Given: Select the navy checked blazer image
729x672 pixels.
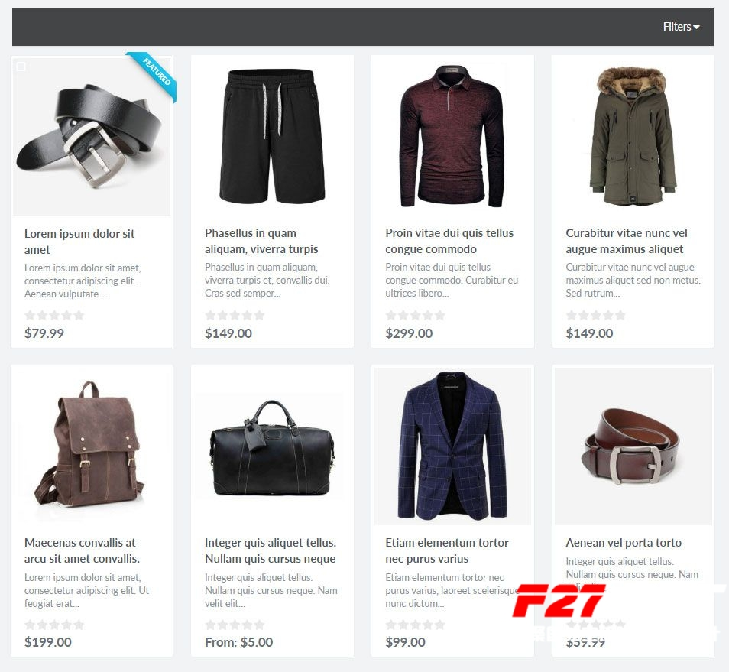Looking at the screenshot, I should coord(452,446).
